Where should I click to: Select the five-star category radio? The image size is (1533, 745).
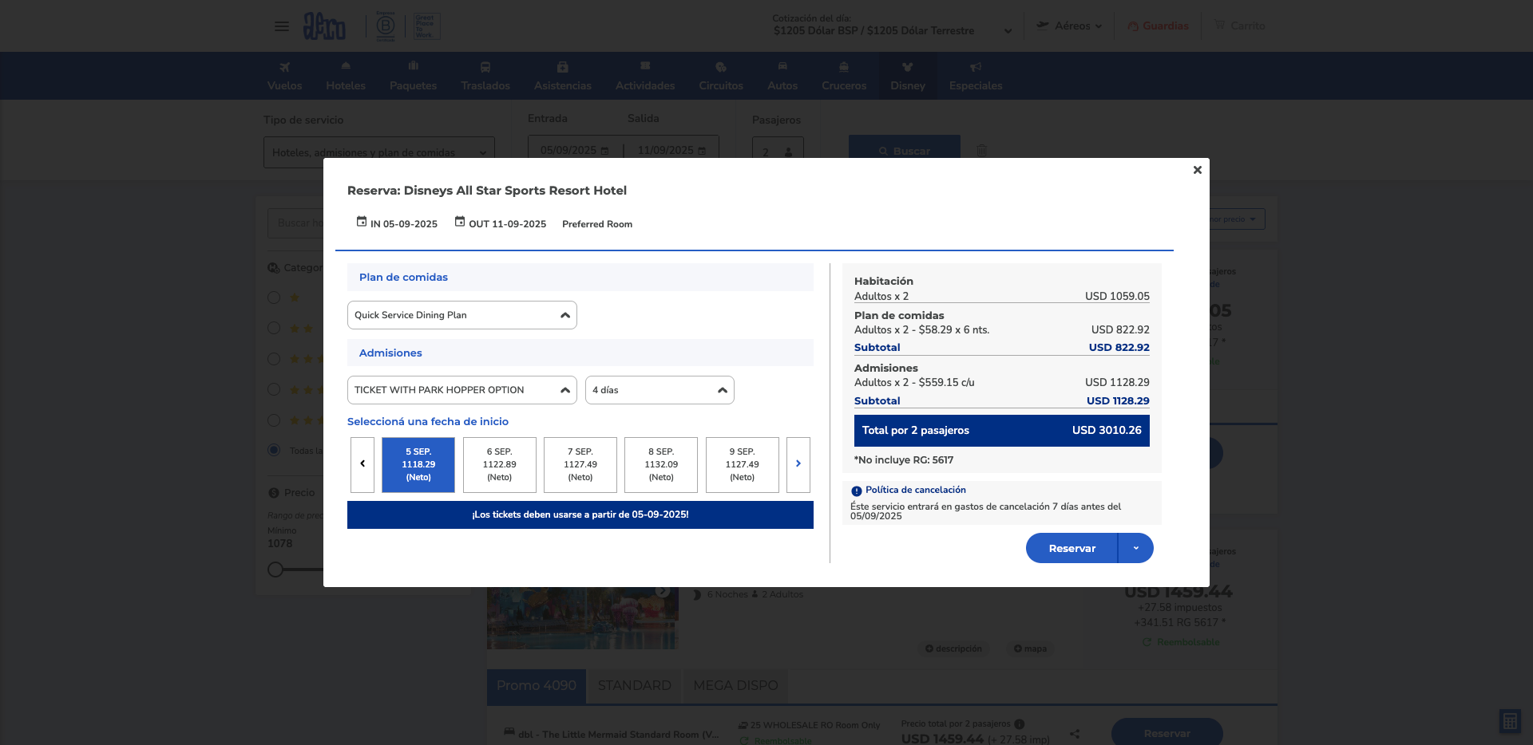tap(274, 420)
